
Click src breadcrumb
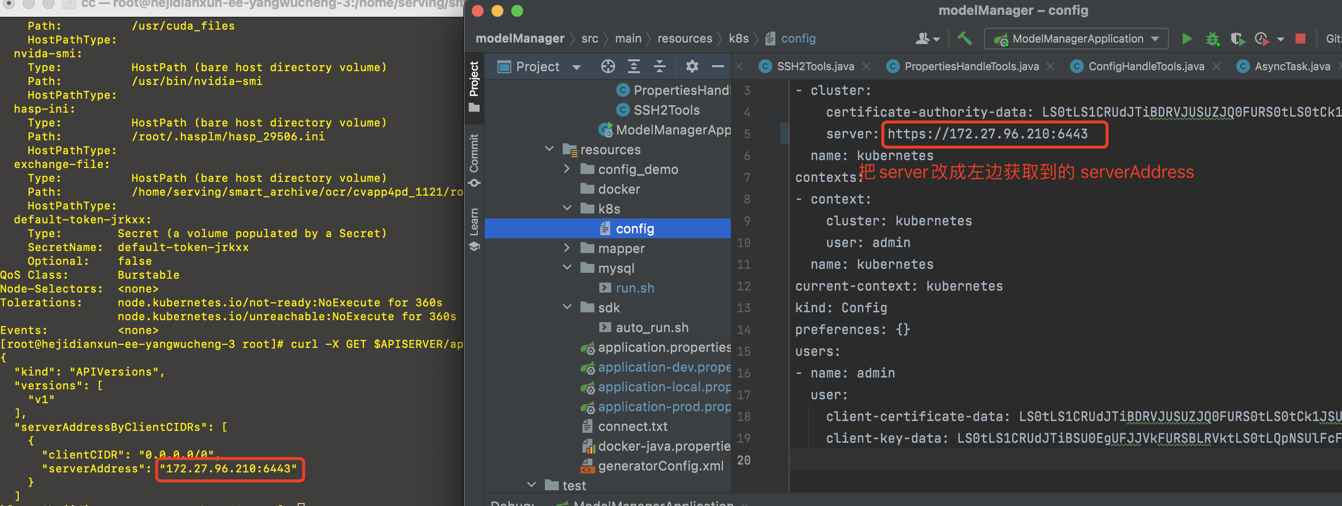[590, 39]
